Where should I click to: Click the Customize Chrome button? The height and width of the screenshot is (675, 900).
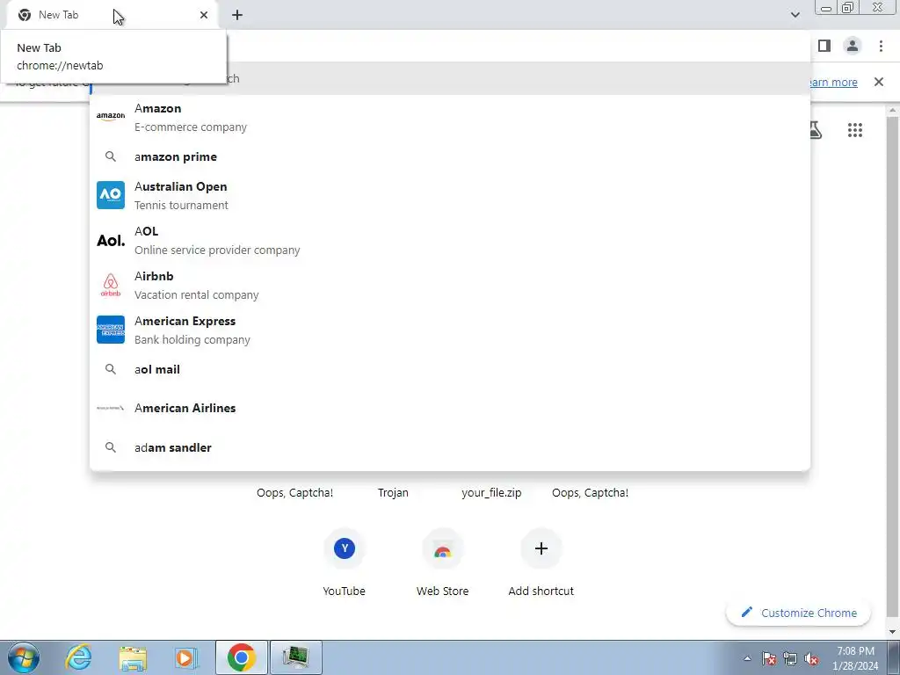798,613
